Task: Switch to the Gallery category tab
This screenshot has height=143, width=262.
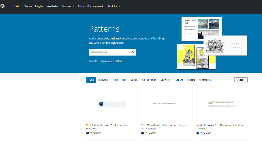Action: coord(134,80)
